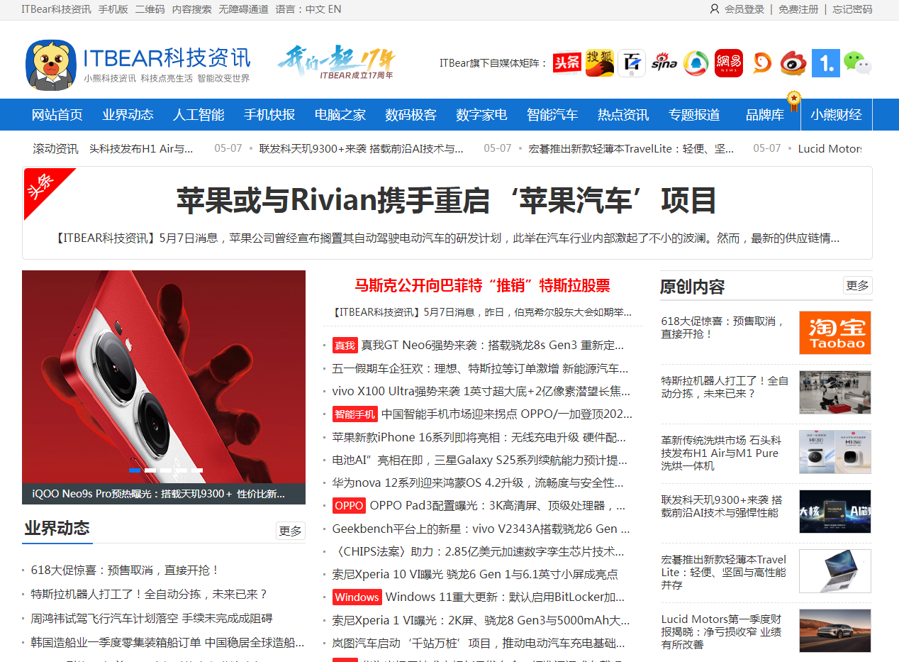Click the ITBEAR bear logo
The width and height of the screenshot is (899, 662).
[51, 65]
